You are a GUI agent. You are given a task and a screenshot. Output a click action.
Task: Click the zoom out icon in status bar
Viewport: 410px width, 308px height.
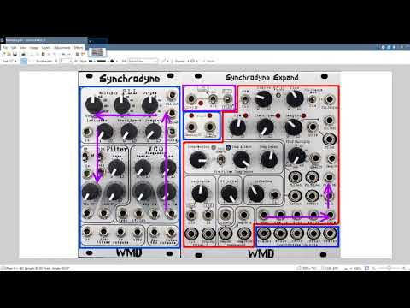(x=373, y=268)
